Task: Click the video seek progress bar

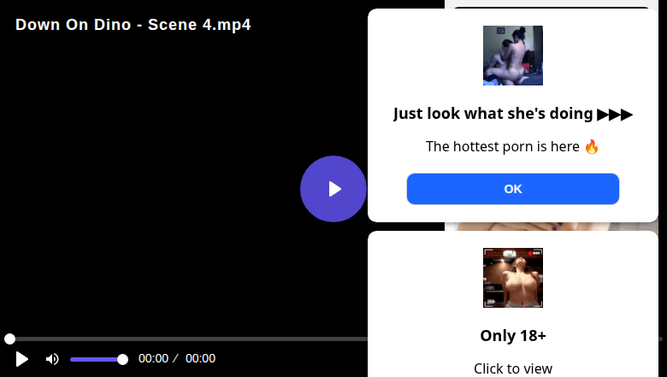Action: point(188,339)
